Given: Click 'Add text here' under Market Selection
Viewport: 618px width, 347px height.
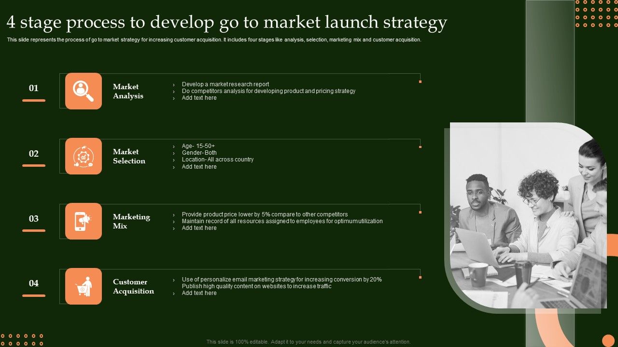Looking at the screenshot, I should click(x=199, y=166).
